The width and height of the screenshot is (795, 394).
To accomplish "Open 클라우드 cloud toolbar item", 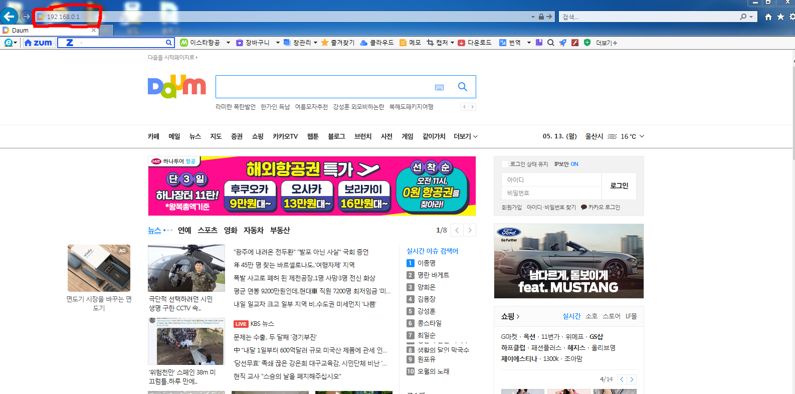I will point(377,43).
